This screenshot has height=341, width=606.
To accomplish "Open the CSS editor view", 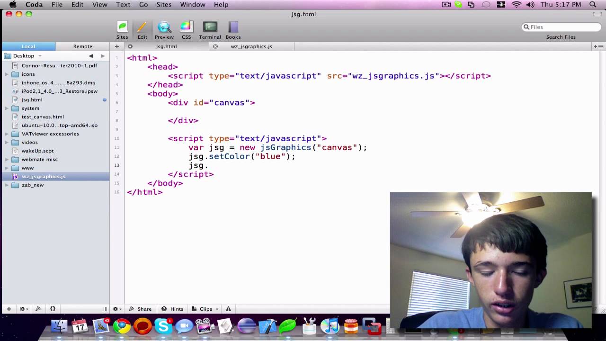I will point(186,30).
